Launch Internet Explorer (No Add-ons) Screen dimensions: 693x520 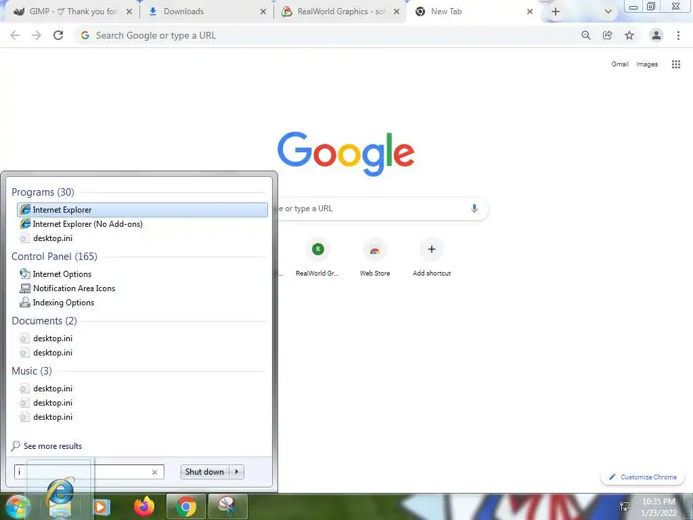81,223
